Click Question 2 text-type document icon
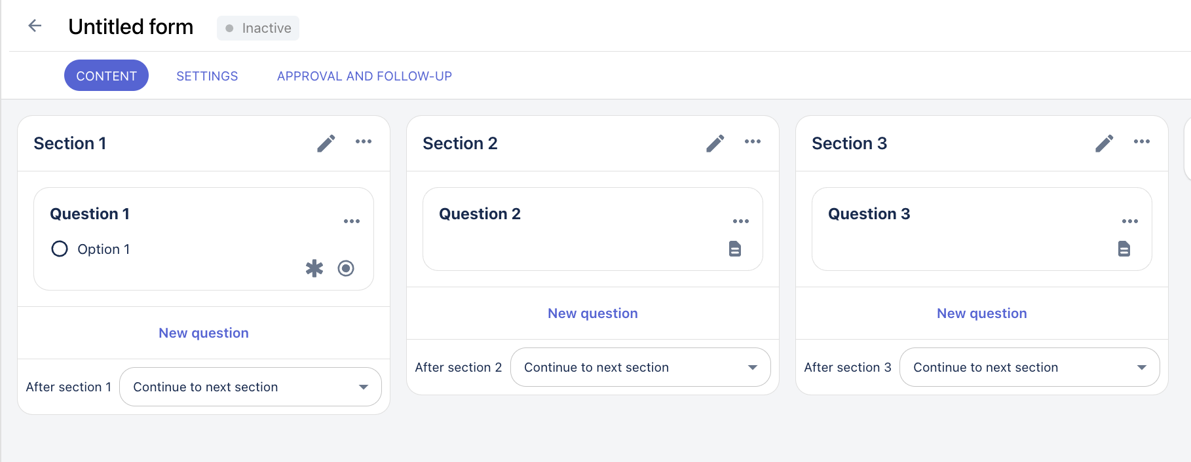The width and height of the screenshot is (1191, 462). click(735, 249)
